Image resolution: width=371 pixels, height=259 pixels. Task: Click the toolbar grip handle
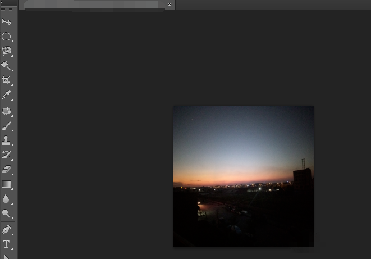[6, 9]
